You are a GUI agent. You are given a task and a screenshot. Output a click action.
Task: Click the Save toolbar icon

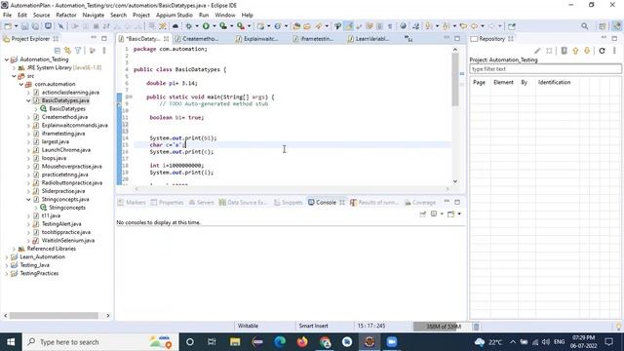24,26
